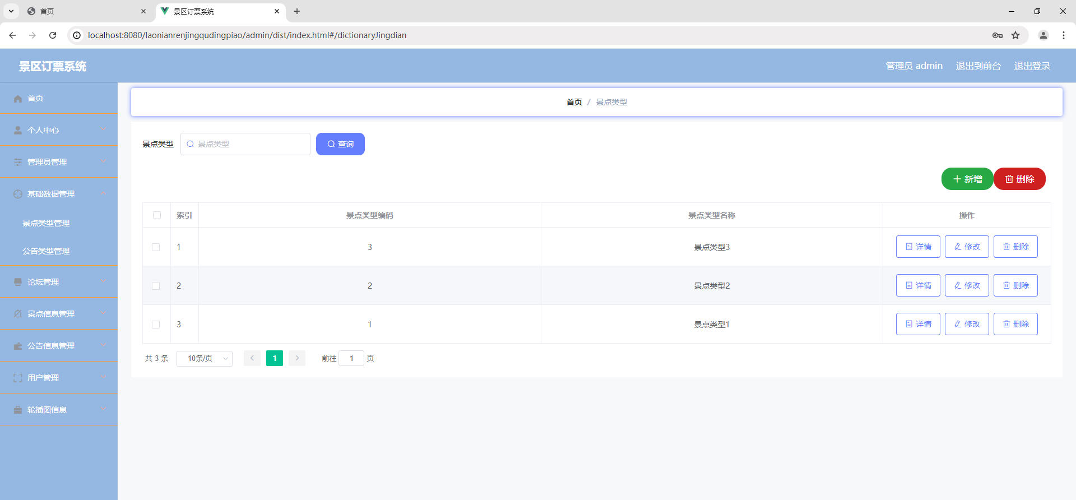Click the icon beside 景点信息管理
Viewport: 1076px width, 500px height.
[18, 314]
